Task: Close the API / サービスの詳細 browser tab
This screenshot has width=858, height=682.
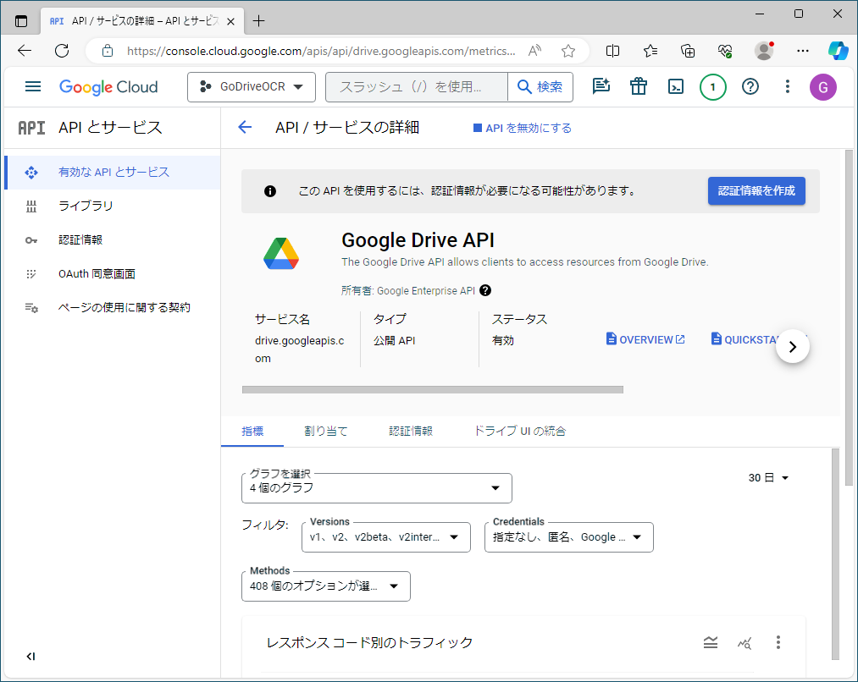Action: [231, 21]
